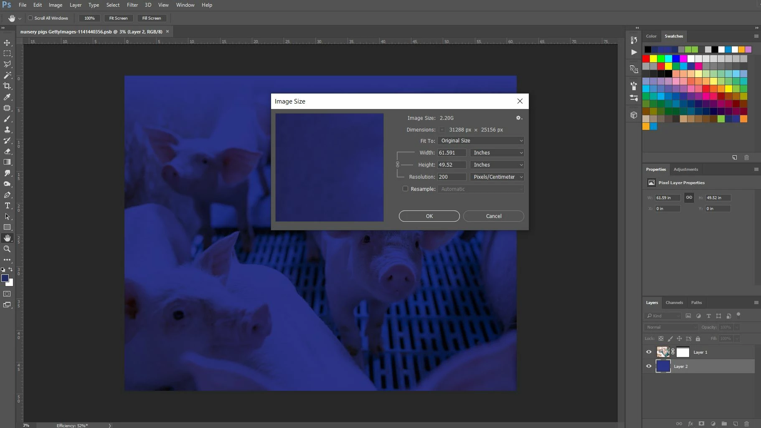Click the Fit Screen button

pyautogui.click(x=119, y=18)
